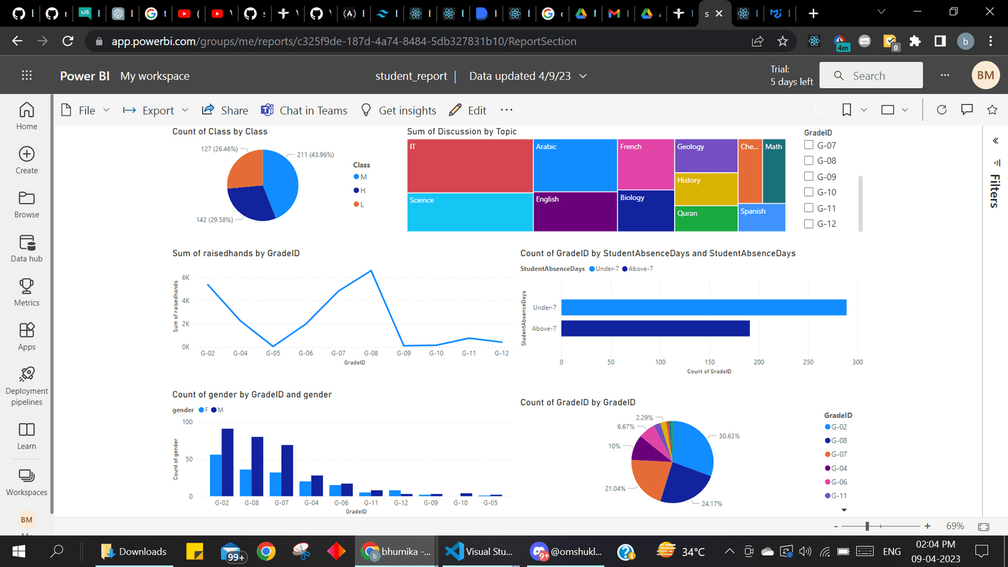
Task: Click the L class legend swatch
Action: coord(356,204)
